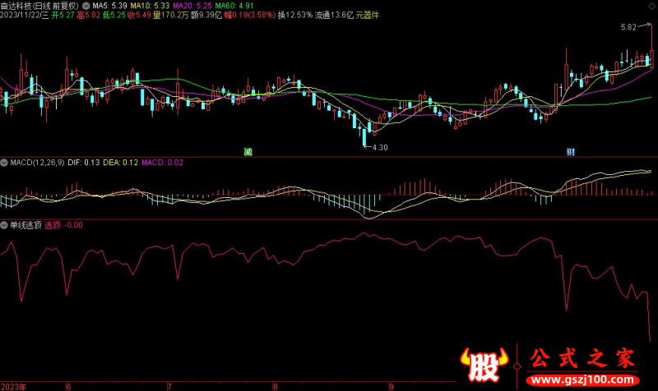The width and height of the screenshot is (658, 391).
Task: Click the 5.82 high price marker
Action: pyautogui.click(x=628, y=27)
